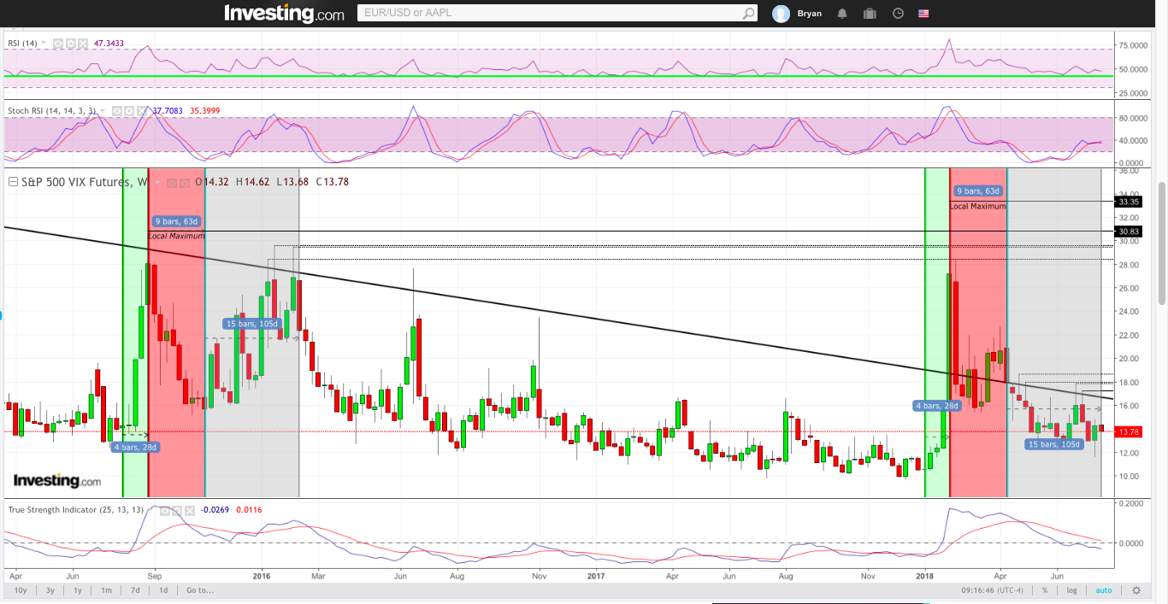Open the Bryan account menu
This screenshot has width=1168, height=604.
click(x=809, y=14)
